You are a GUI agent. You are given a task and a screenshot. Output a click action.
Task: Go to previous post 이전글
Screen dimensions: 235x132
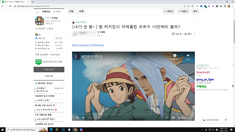[x=169, y=11]
